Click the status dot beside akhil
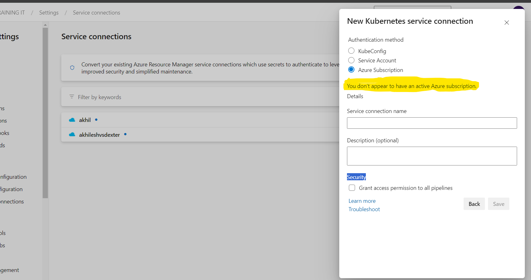Viewport: 531px width, 280px height. (x=96, y=119)
